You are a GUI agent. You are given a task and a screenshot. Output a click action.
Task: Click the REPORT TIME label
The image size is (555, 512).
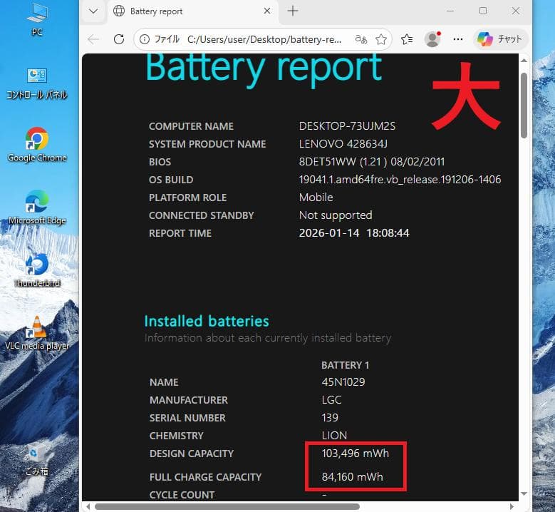[x=180, y=233]
